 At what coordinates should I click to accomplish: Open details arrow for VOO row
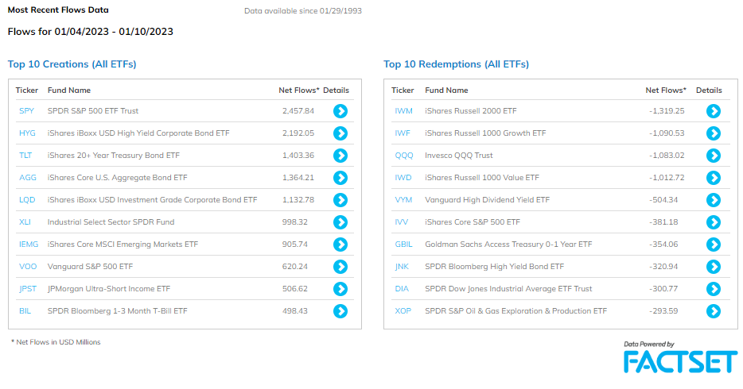click(340, 267)
